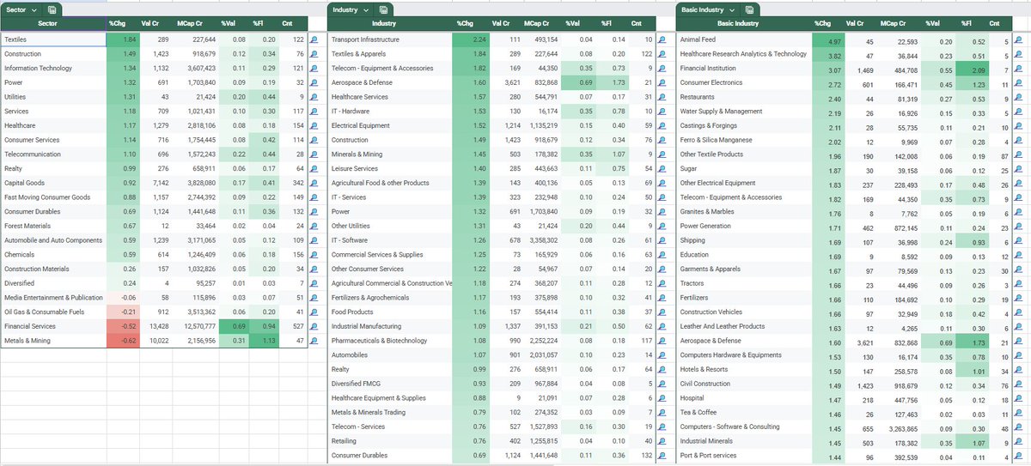
Task: Click Val Cr header in Industry table
Action: tap(502, 24)
